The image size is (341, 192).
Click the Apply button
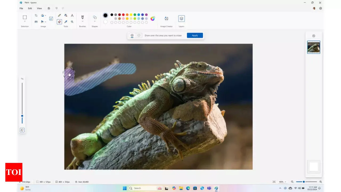point(195,35)
